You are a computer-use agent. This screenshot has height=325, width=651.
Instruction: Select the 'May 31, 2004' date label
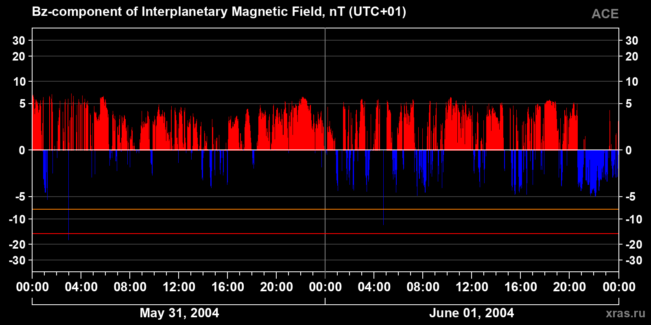pyautogui.click(x=179, y=313)
